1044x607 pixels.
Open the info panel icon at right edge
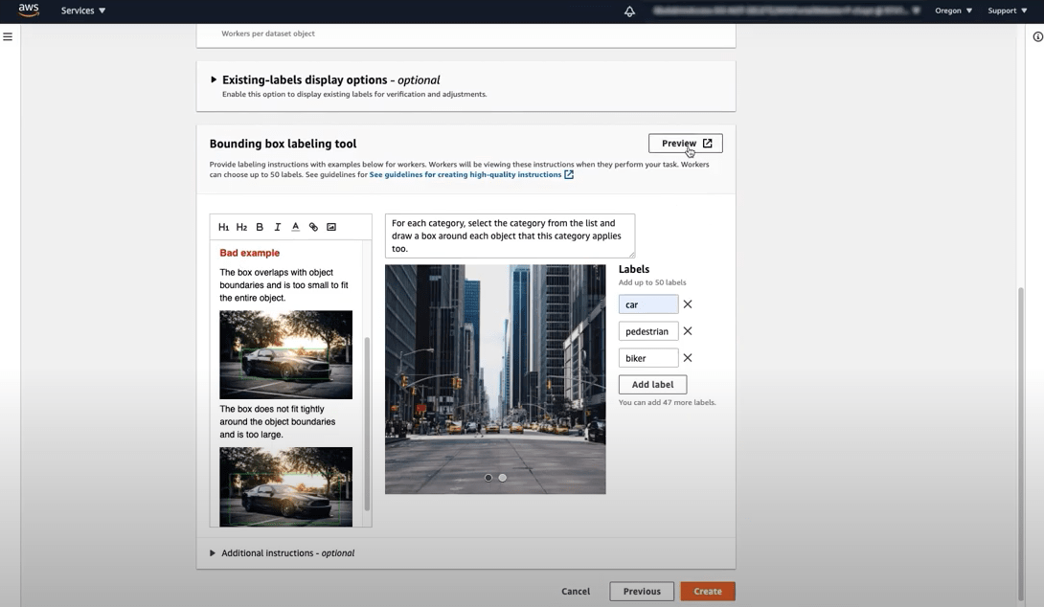click(1037, 36)
